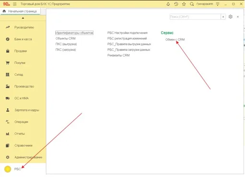
Task: Open Склад section
Action: [19, 75]
